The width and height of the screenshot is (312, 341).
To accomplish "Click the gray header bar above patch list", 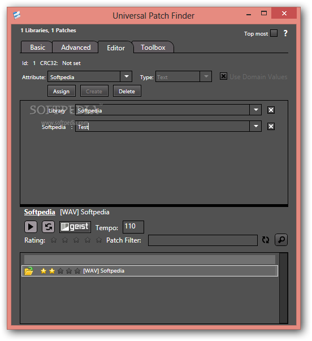I will click(x=150, y=260).
